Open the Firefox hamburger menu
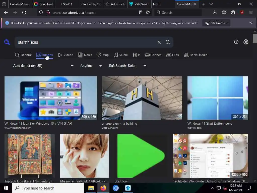The width and height of the screenshot is (257, 193). coord(251,13)
